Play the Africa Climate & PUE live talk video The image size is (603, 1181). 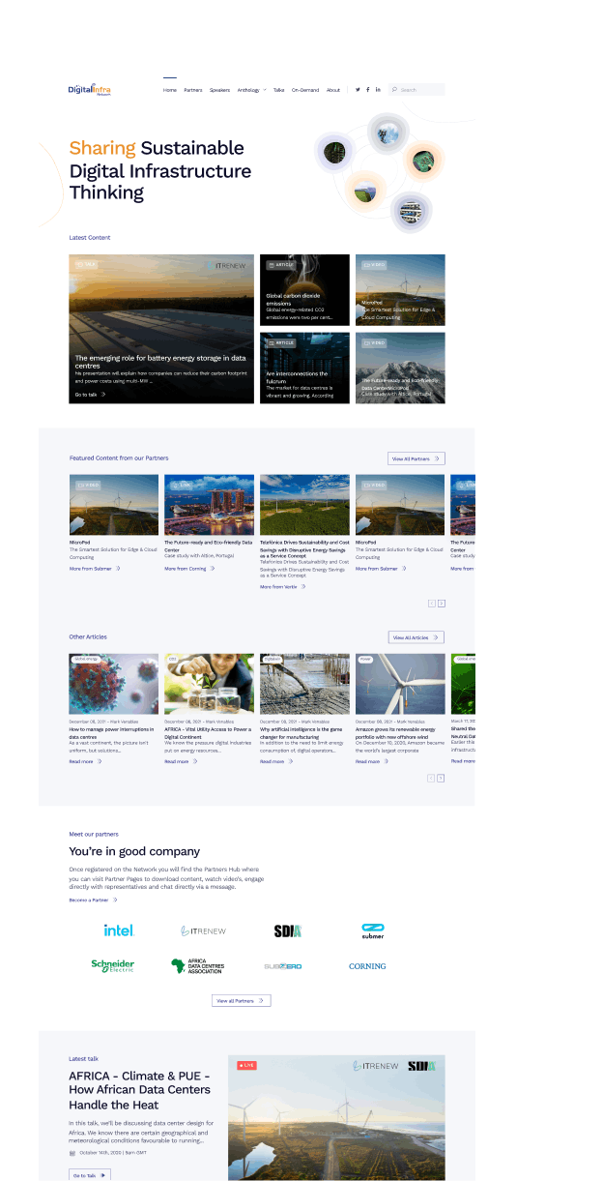(337, 1117)
